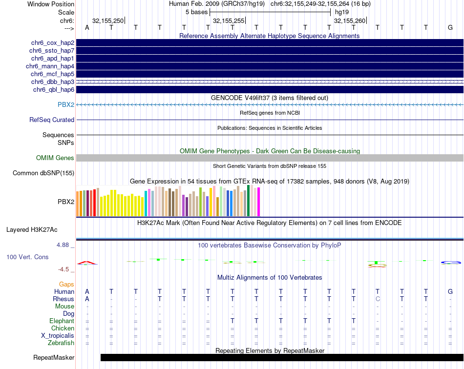Open the OMIM Gene Phenotypes track title
This screenshot has height=369, width=464.
point(270,151)
